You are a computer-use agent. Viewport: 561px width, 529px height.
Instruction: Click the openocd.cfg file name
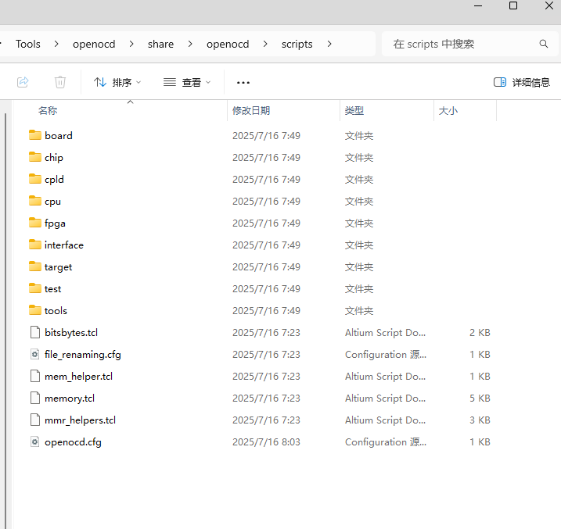click(x=73, y=442)
